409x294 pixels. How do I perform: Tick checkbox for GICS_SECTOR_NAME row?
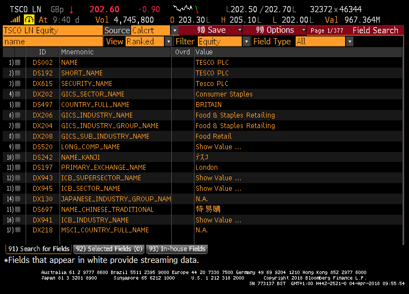[x=18, y=94]
